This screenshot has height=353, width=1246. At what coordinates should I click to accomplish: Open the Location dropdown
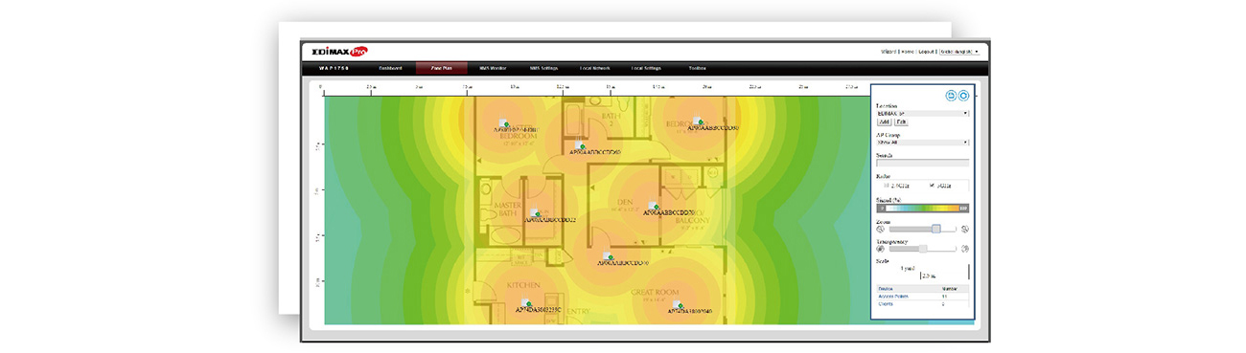(x=923, y=114)
